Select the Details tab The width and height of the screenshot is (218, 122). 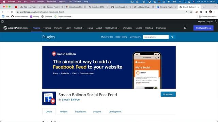coord(49,111)
